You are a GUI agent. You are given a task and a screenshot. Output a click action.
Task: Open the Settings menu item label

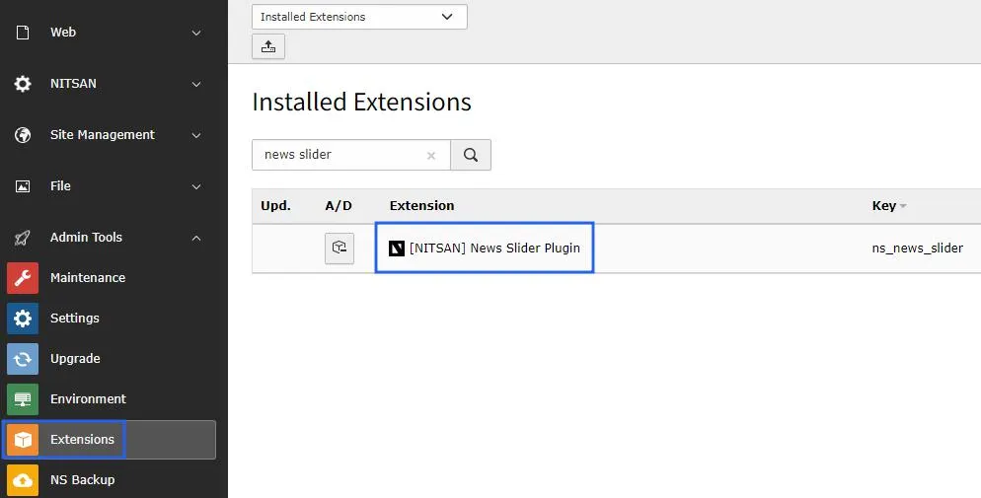(74, 319)
